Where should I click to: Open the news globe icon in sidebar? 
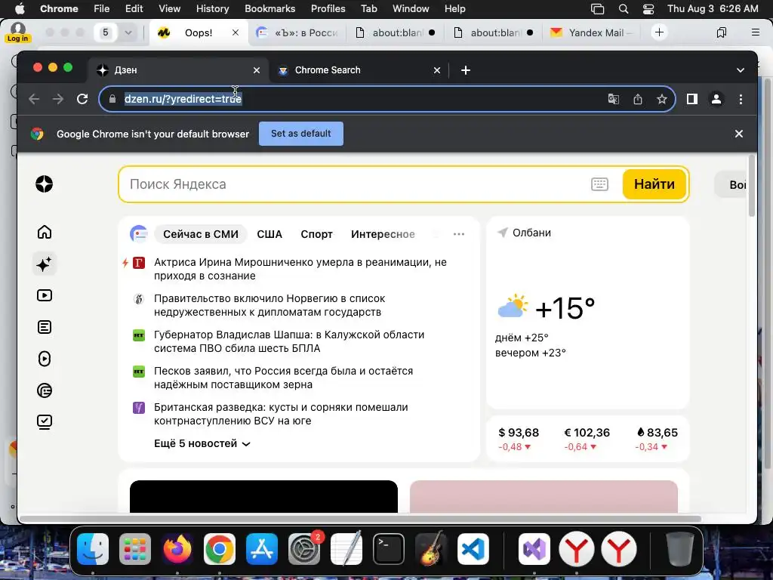pyautogui.click(x=45, y=390)
